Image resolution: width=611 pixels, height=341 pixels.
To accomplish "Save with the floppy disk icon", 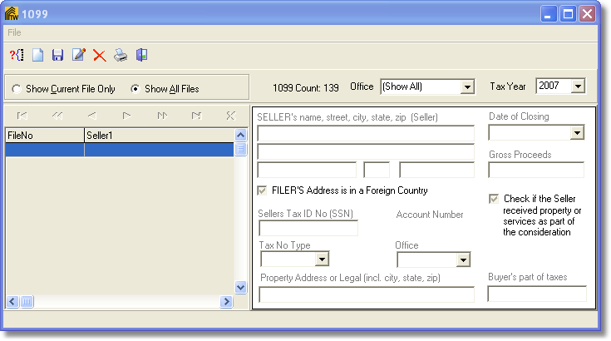I will tap(58, 56).
